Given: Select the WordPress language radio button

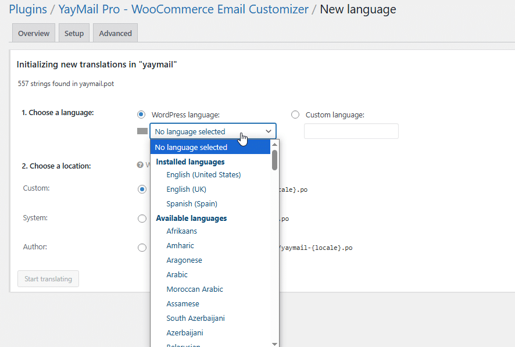Looking at the screenshot, I should pos(141,115).
